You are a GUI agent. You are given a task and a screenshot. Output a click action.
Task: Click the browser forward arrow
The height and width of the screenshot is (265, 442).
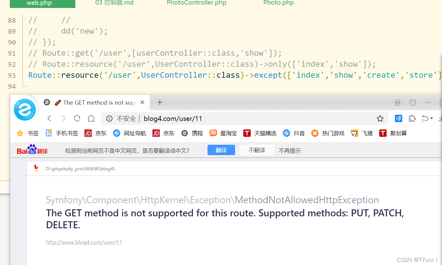63,118
